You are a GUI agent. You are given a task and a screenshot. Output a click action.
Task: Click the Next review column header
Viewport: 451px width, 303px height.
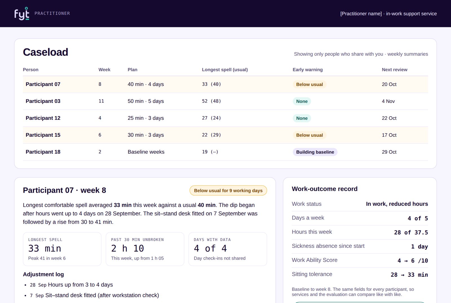coord(394,70)
